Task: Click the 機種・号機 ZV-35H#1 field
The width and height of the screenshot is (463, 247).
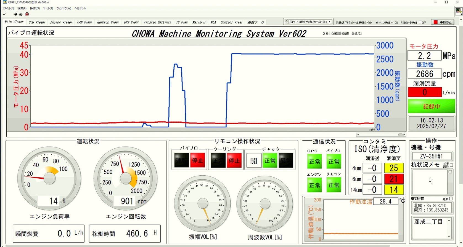Action: (431, 156)
